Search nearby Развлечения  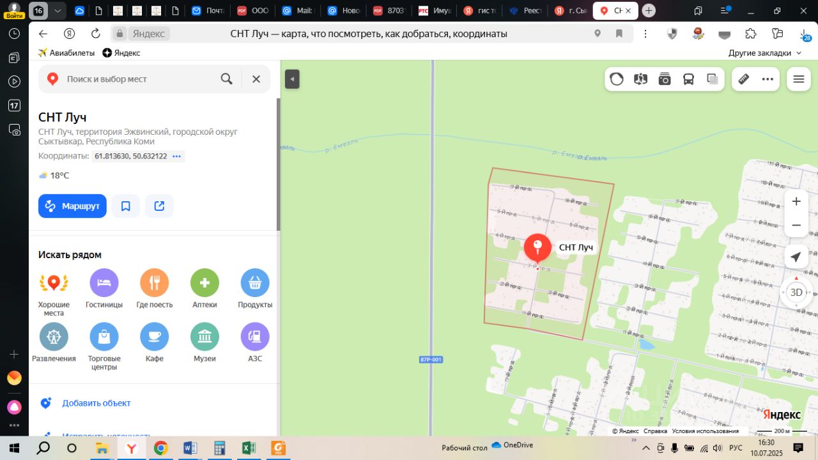click(x=54, y=342)
